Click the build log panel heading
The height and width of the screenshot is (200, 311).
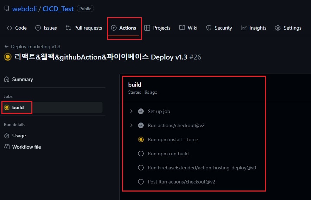pyautogui.click(x=135, y=85)
